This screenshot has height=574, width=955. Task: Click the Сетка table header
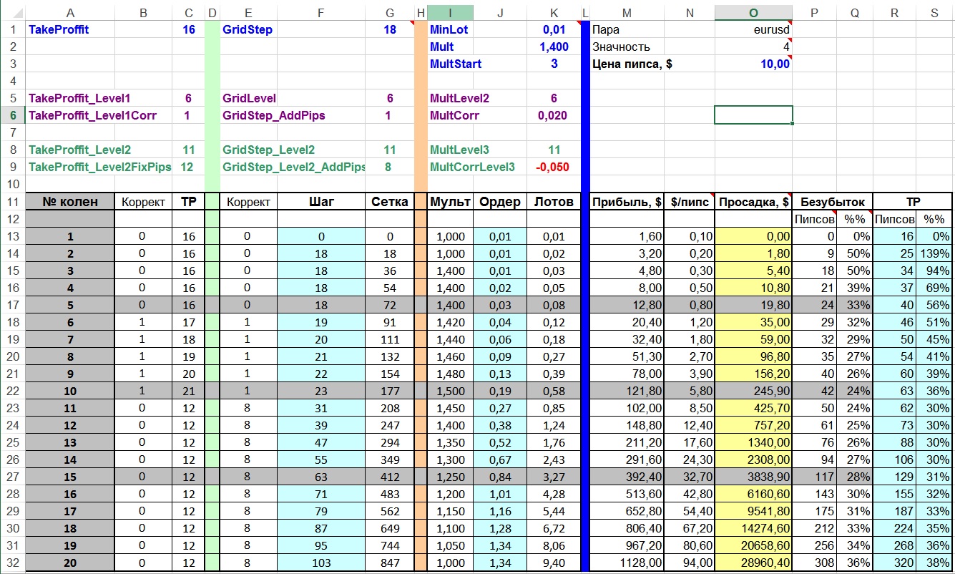pos(390,202)
